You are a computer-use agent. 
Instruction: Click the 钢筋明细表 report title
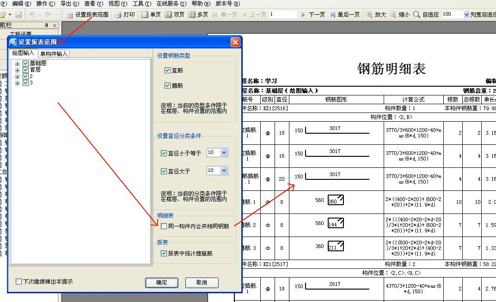[x=392, y=69]
